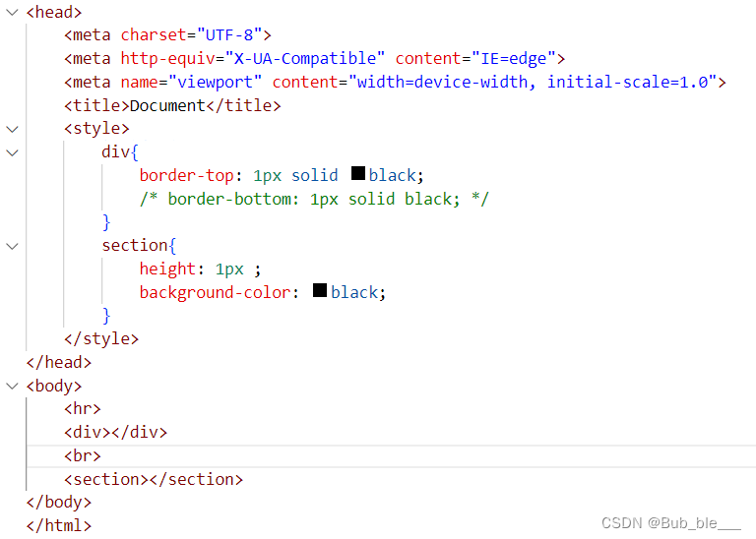756x539 pixels.
Task: Open color picker for background-color black swatch
Action: click(320, 290)
